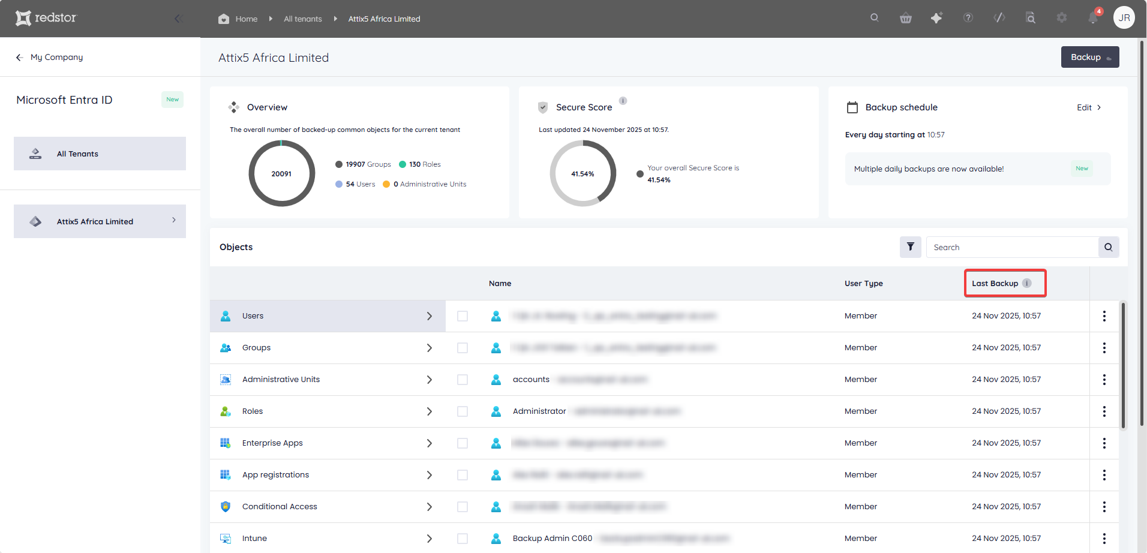Collapse the sidebar with double chevron
1147x553 pixels.
pos(178,19)
